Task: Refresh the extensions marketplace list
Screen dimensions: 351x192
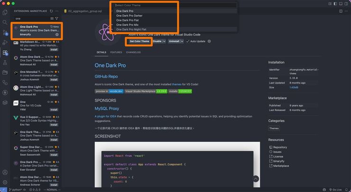Action: click(51, 10)
